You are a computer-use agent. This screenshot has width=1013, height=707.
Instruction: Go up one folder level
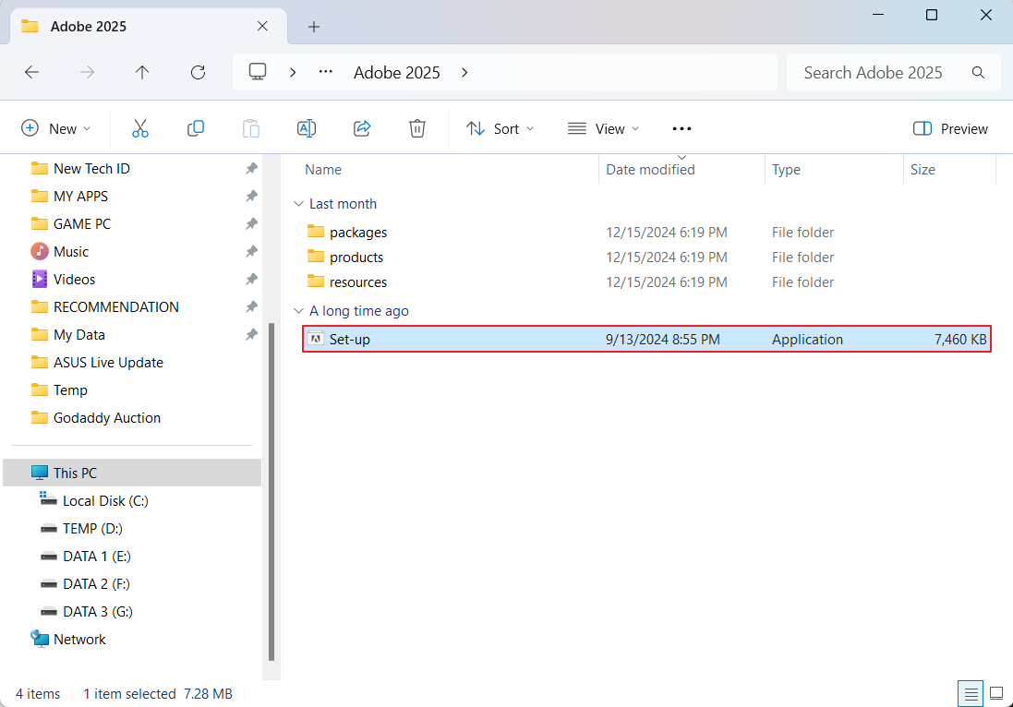click(x=142, y=72)
